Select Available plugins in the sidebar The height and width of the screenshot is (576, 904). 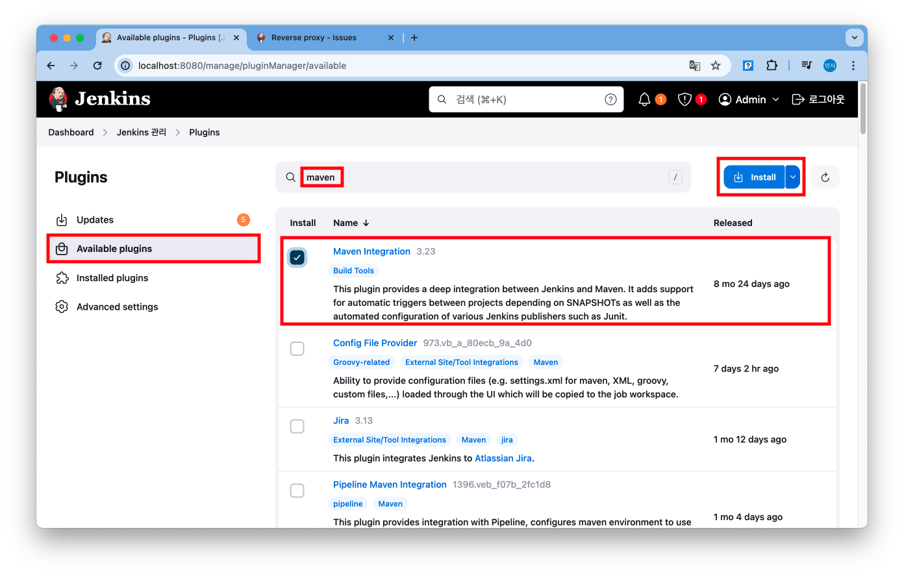coord(153,249)
